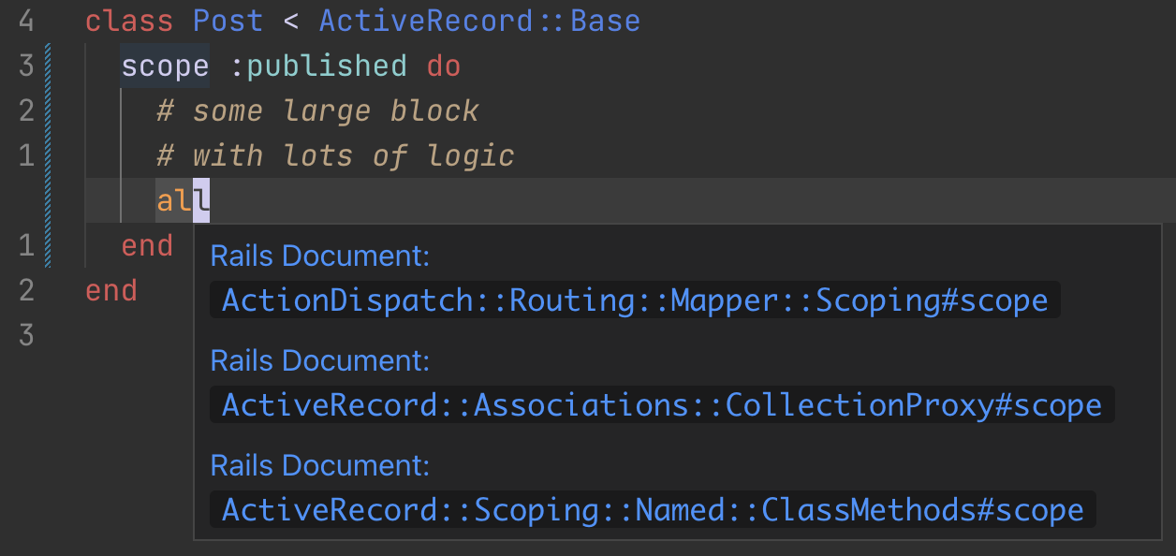The image size is (1176, 556).
Task: Open the ActionDispatch::Routing::Mapper::Scoping#scope document
Action: (634, 300)
